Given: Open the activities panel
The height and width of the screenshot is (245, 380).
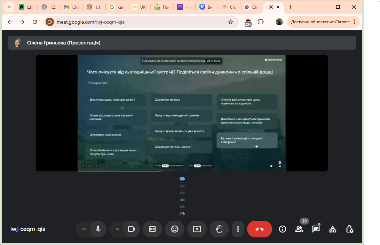Looking at the screenshot, I should point(333,229).
